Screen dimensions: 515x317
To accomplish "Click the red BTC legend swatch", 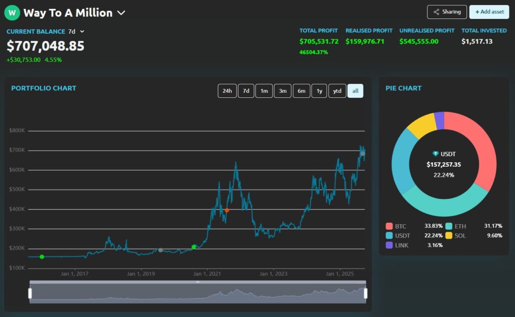I will tap(389, 226).
